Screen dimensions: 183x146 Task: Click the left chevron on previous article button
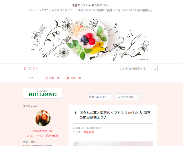point(88,97)
